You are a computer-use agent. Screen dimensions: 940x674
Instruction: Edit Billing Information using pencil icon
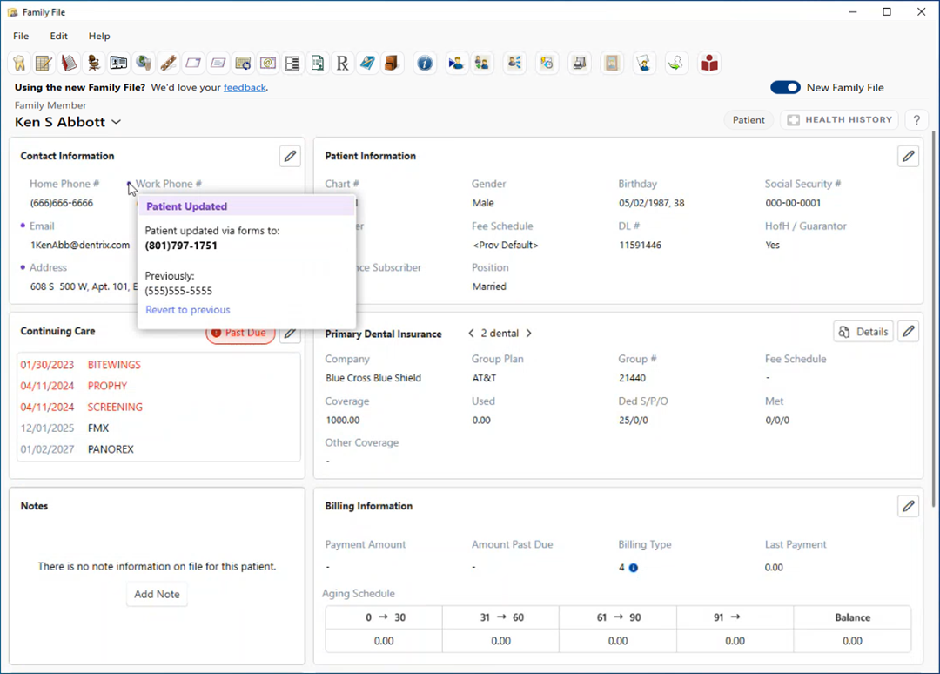tap(908, 506)
